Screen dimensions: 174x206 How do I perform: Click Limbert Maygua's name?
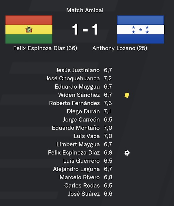click(78, 144)
